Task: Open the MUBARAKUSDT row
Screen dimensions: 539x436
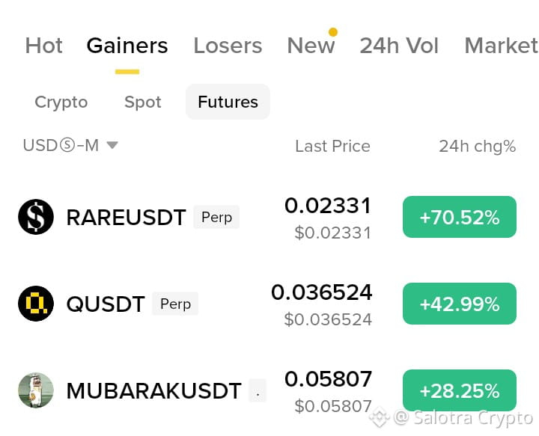Action: click(x=267, y=390)
